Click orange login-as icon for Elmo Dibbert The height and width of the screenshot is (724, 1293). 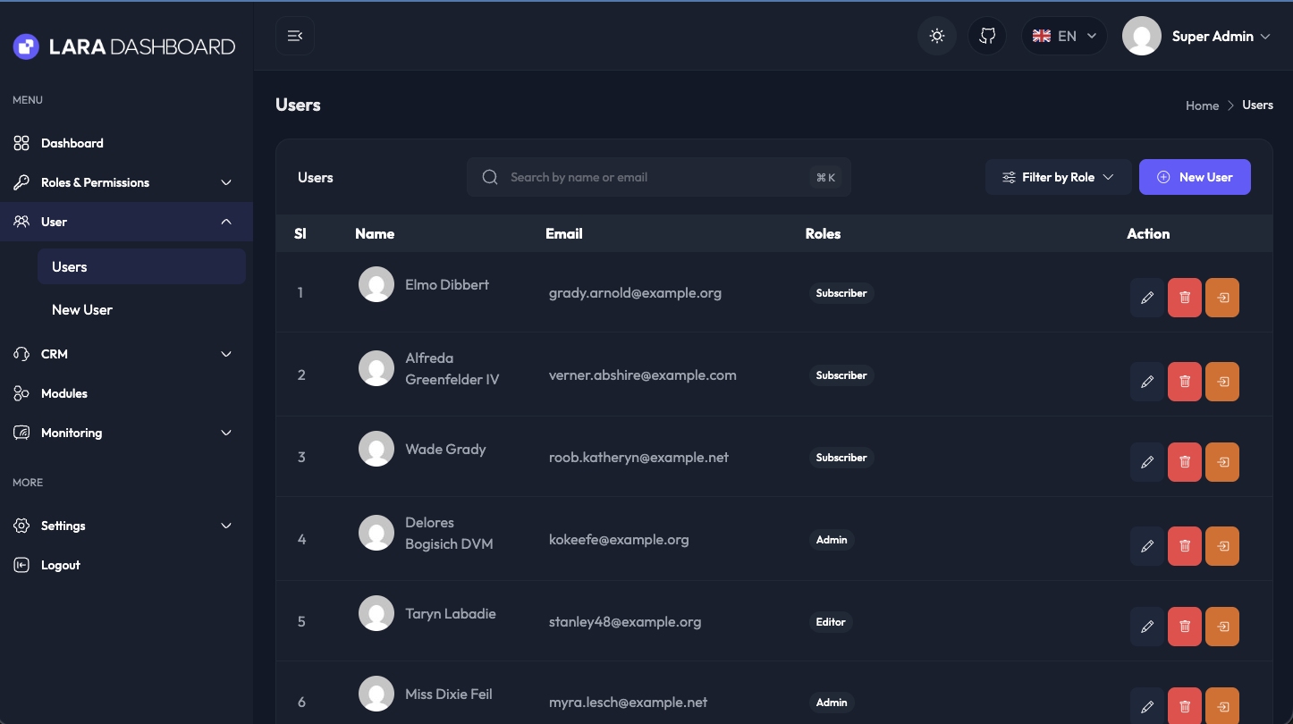click(1222, 299)
